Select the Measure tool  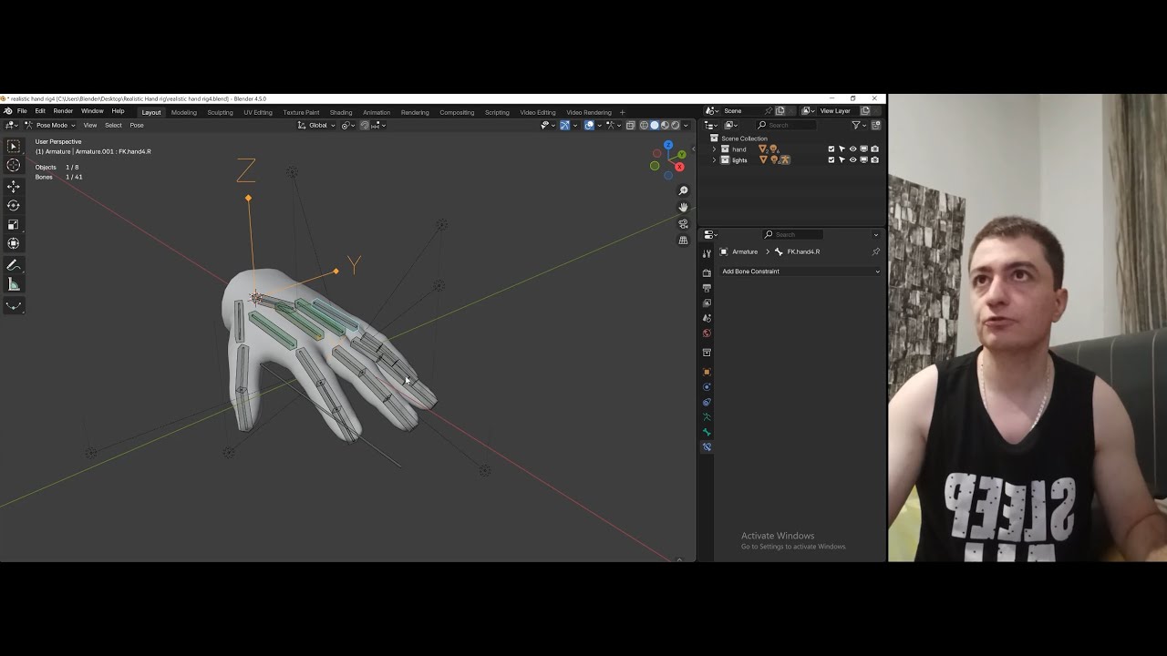(14, 284)
